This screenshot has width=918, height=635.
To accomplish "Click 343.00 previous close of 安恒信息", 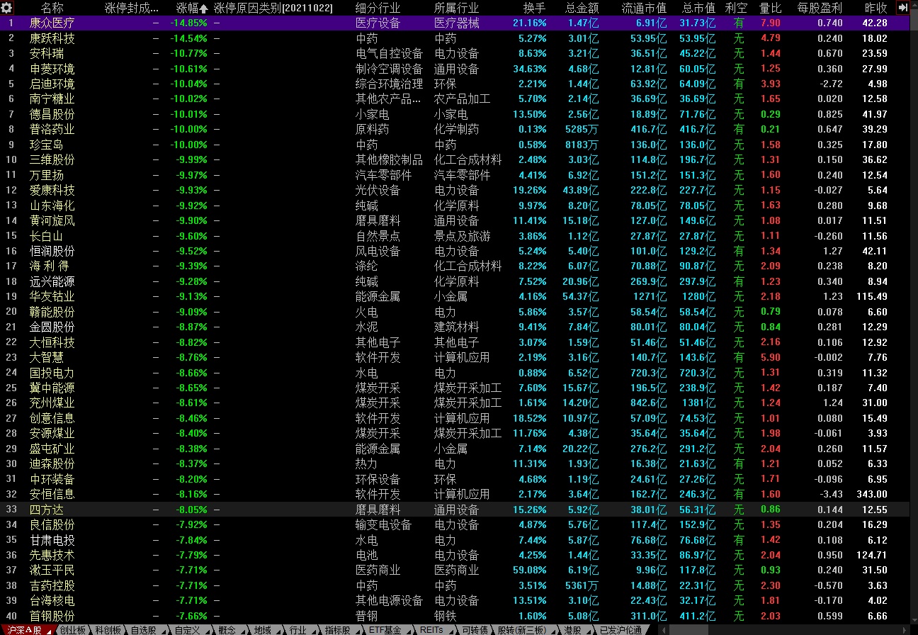I will pos(873,494).
